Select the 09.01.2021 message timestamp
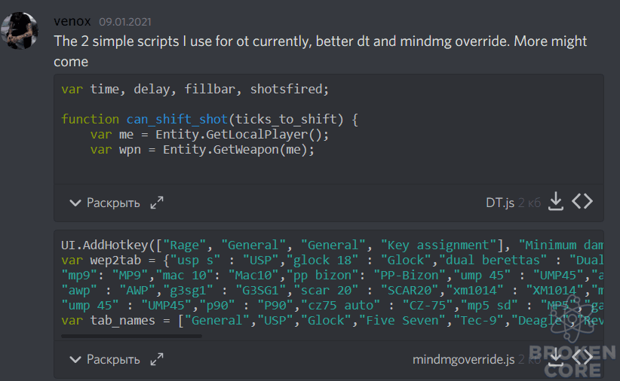620x381 pixels. click(x=125, y=22)
